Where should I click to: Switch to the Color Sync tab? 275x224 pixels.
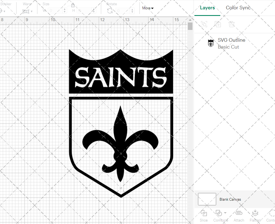tap(238, 8)
